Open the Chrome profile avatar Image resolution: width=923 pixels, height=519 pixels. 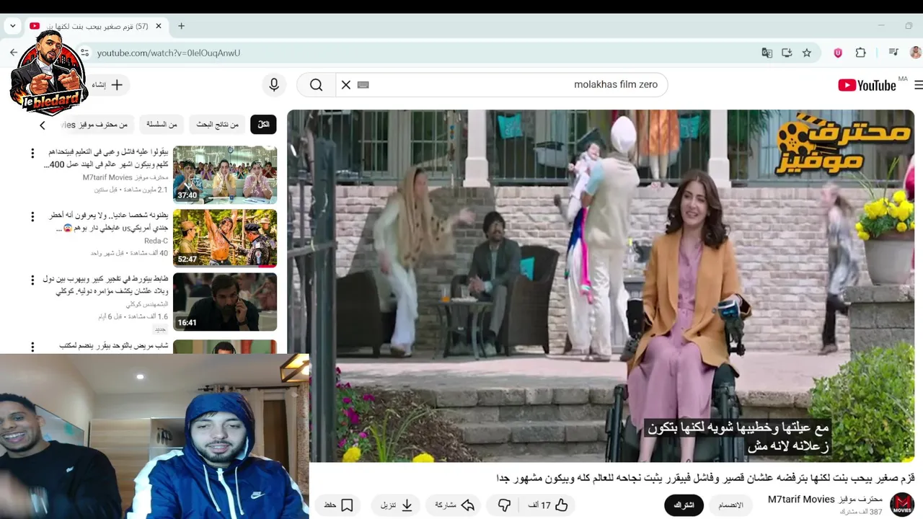[x=915, y=53]
